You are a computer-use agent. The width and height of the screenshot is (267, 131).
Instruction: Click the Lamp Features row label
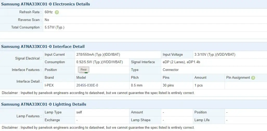point(29,116)
